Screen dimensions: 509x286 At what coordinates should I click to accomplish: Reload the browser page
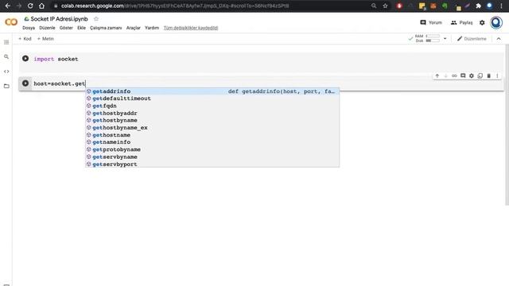(30, 6)
